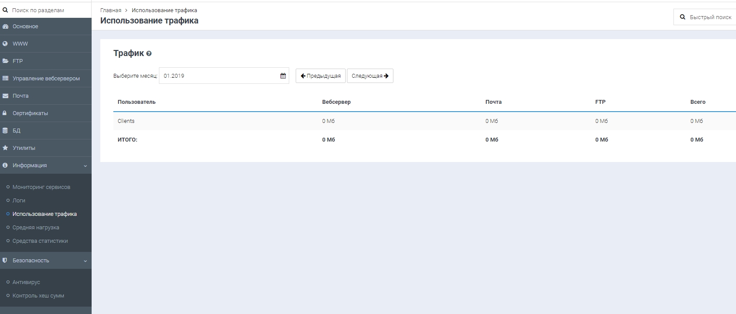Click the Утилиты star icon in sidebar
Viewport: 736px width, 314px height.
coord(5,148)
